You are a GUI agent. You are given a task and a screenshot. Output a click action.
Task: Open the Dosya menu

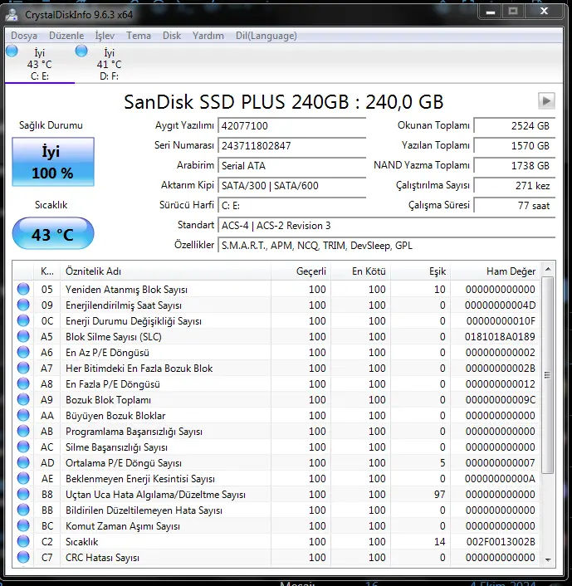coord(24,36)
